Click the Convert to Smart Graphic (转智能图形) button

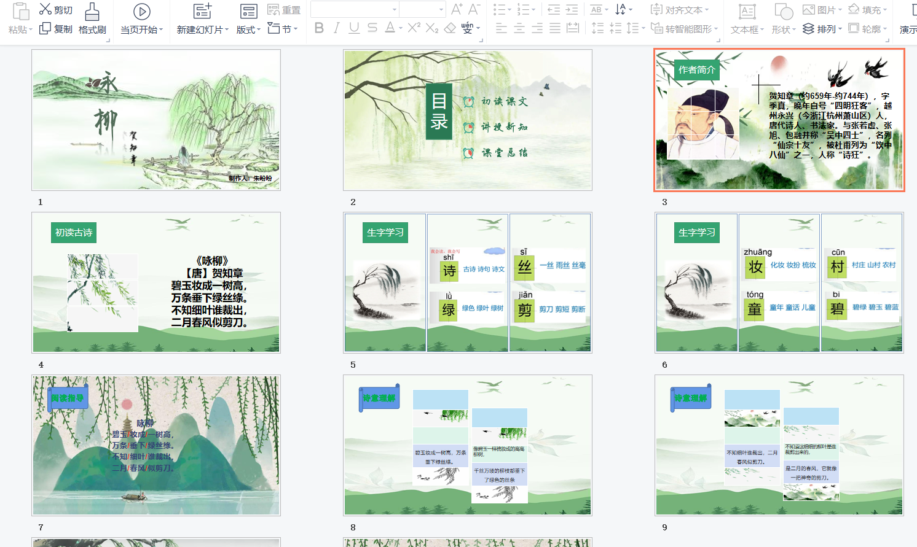(683, 29)
